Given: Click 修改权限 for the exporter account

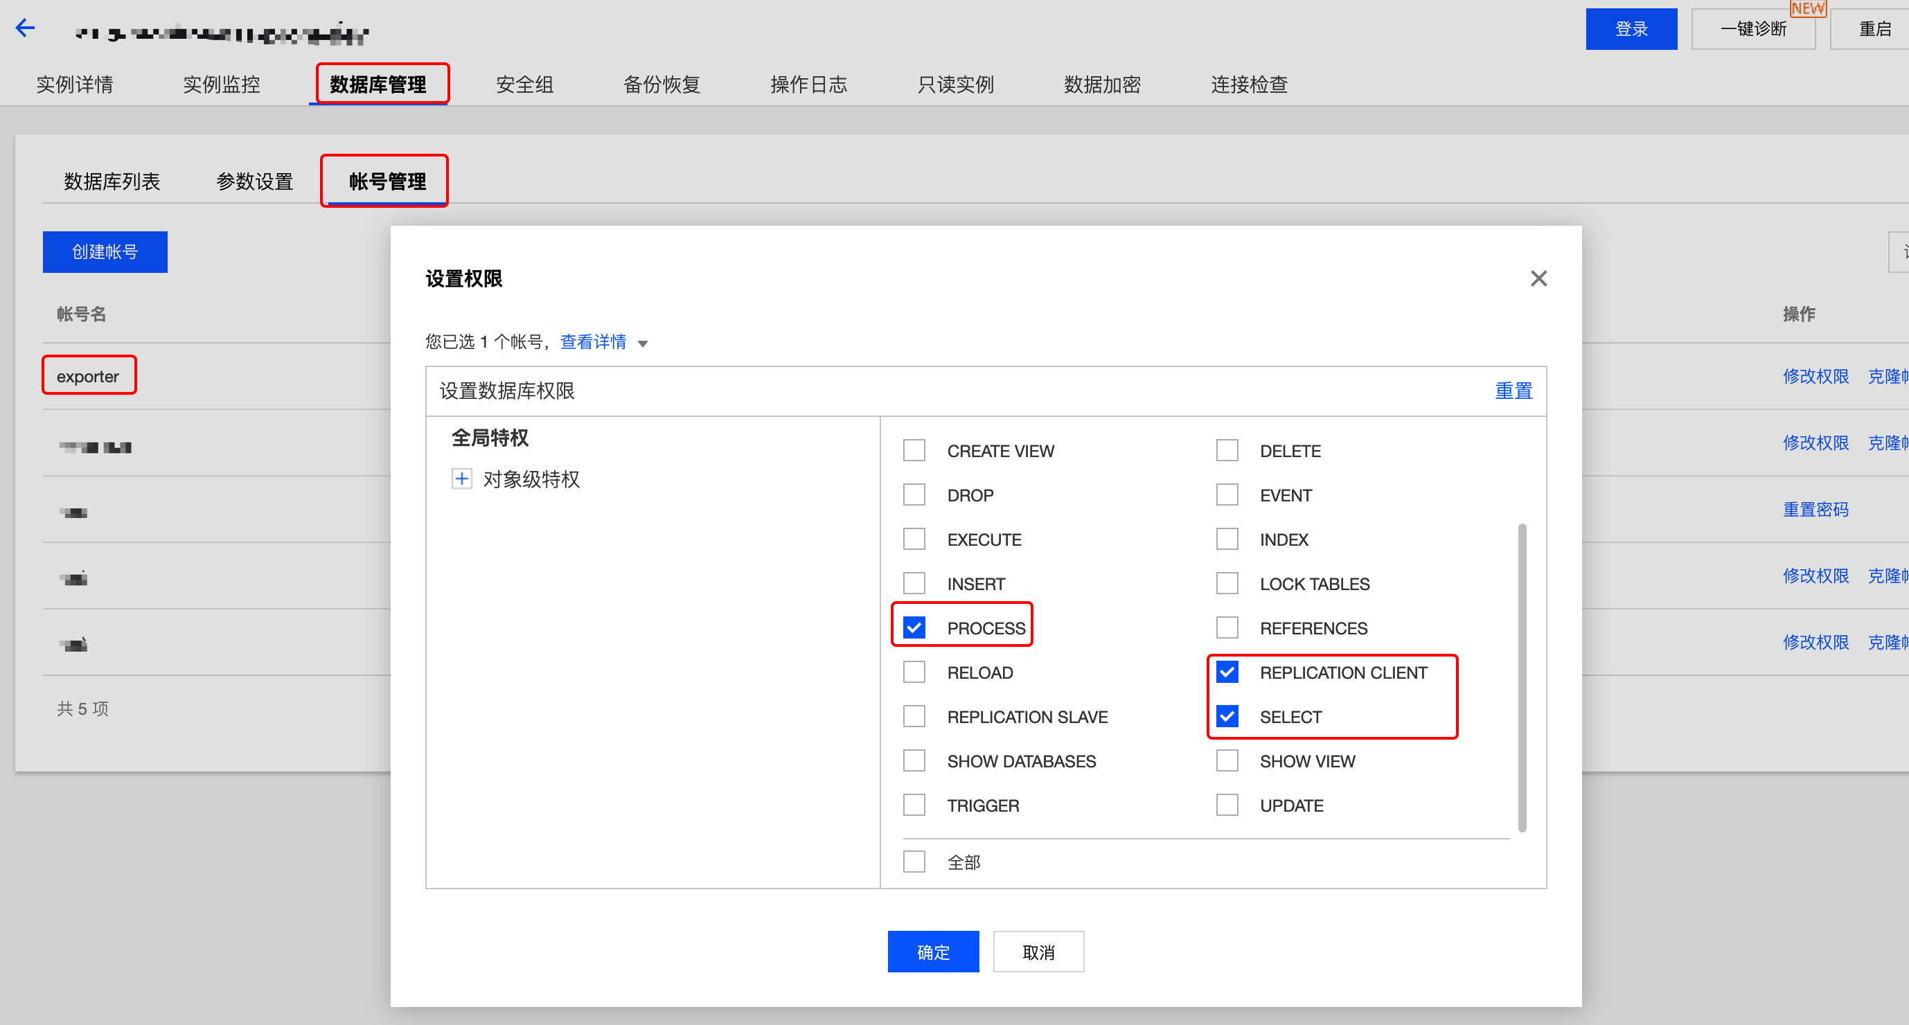Looking at the screenshot, I should point(1815,377).
